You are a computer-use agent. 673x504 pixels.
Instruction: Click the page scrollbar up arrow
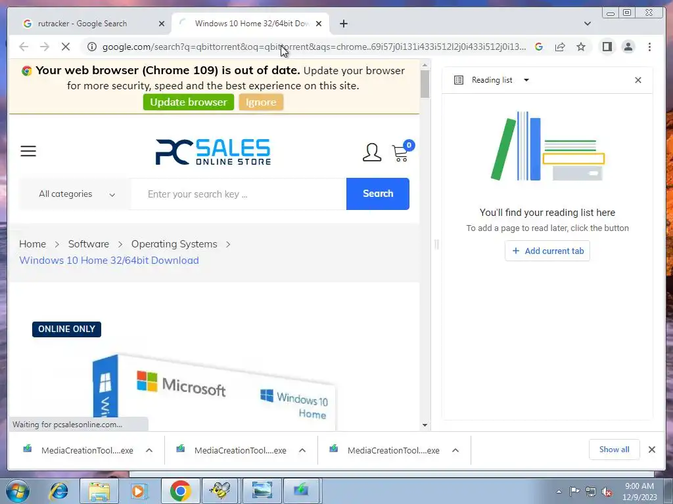425,65
